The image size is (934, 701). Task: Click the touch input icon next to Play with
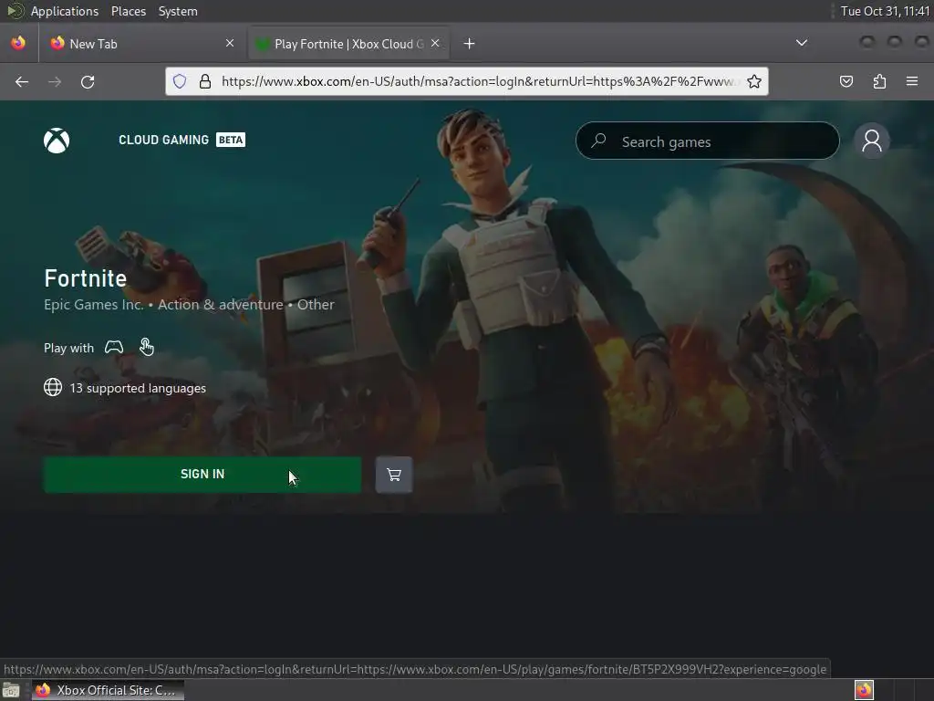[147, 346]
